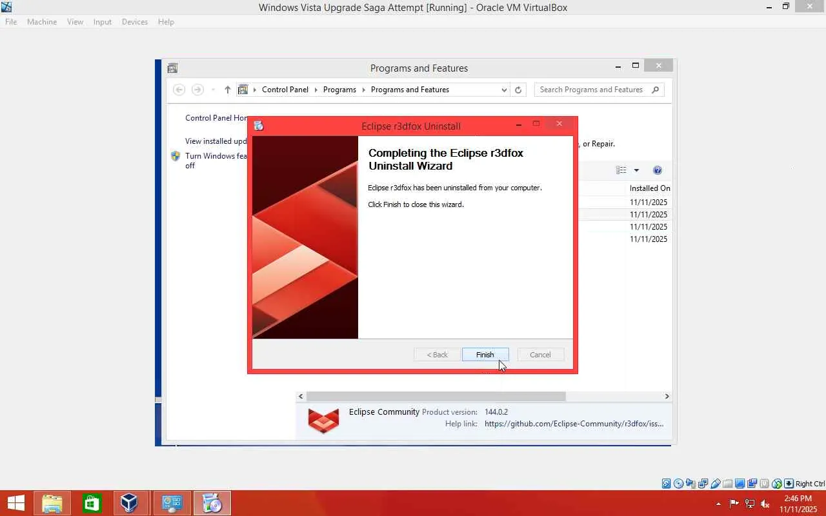826x516 pixels.
Task: Click the 'has been uninstalled from your computer' message
Action: (x=455, y=188)
